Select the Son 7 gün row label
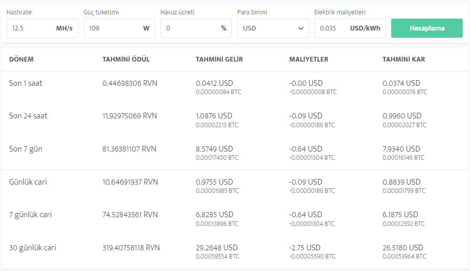470x271 pixels. pos(25,149)
